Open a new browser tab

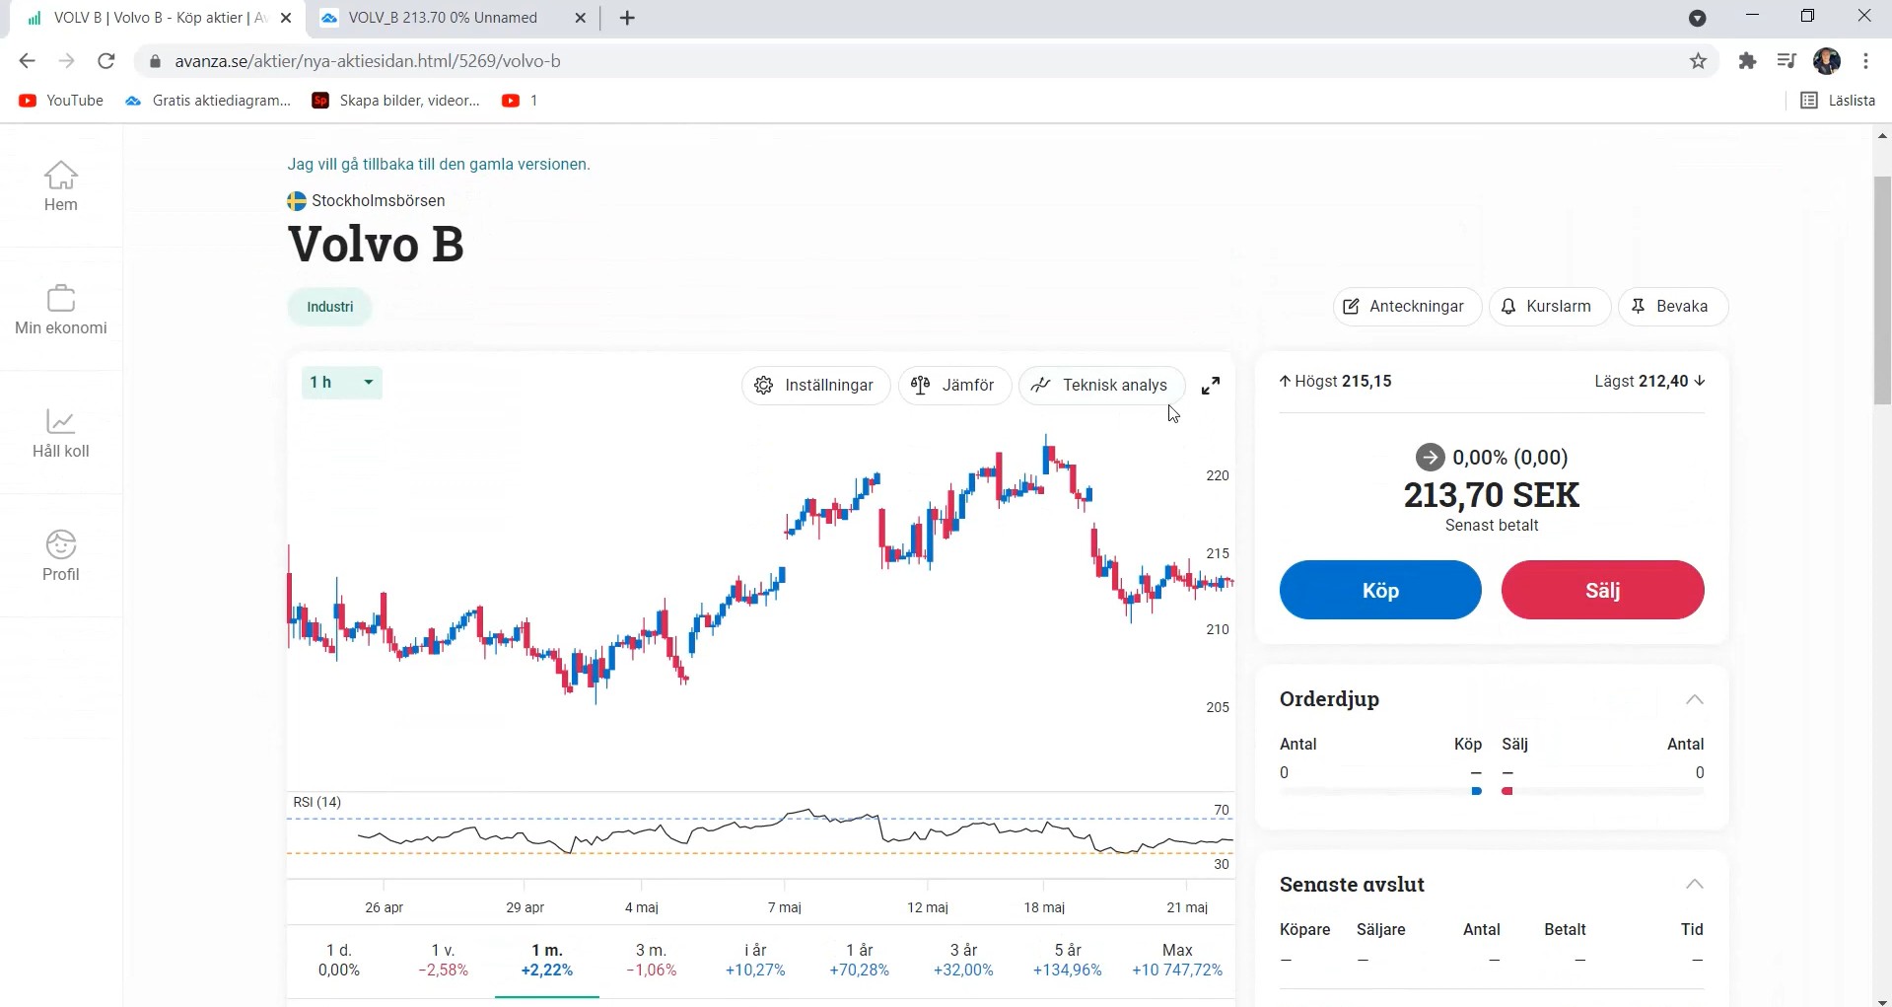pos(627,18)
